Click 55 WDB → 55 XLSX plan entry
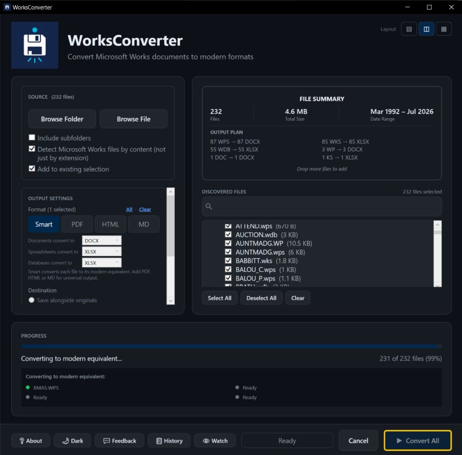Image resolution: width=462 pixels, height=455 pixels. (234, 149)
